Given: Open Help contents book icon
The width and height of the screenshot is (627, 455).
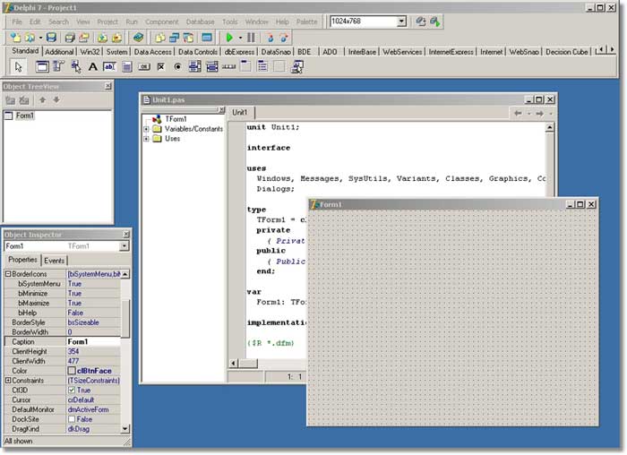Looking at the screenshot, I should 138,38.
